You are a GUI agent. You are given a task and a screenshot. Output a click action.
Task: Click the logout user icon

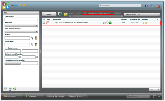(158, 6)
